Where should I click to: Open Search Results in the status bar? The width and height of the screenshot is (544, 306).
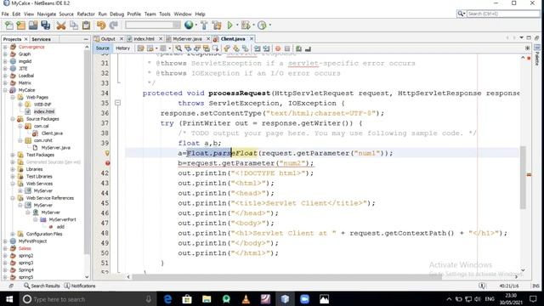[x=42, y=286]
